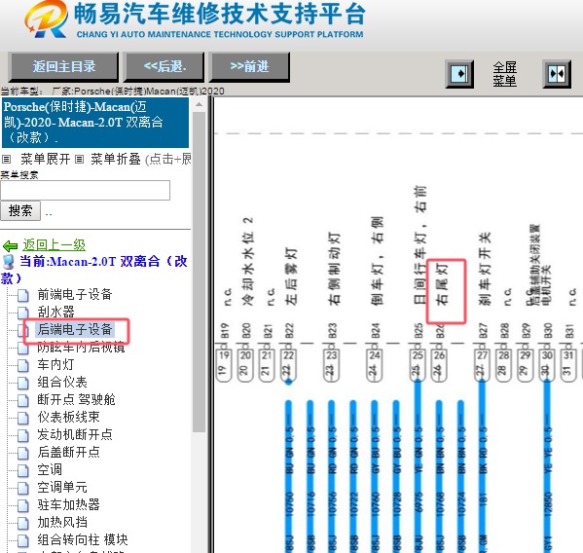Click the 返回上一级 link
The height and width of the screenshot is (553, 583).
pos(54,244)
